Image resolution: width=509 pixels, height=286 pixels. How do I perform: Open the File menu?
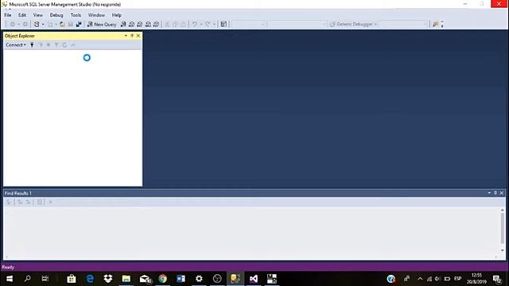pos(8,15)
